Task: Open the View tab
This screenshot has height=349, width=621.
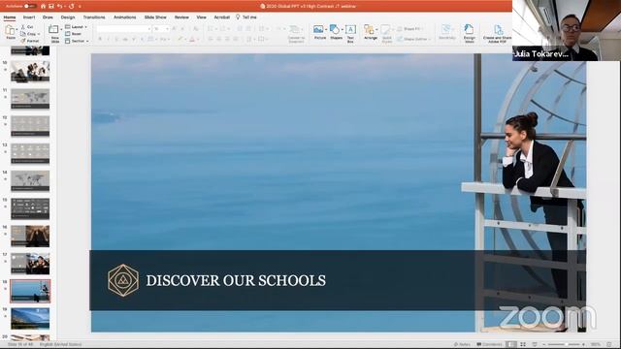Action: pos(201,17)
